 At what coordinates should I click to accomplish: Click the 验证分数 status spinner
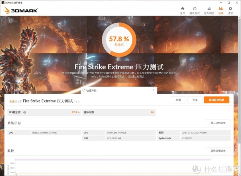tap(84, 90)
